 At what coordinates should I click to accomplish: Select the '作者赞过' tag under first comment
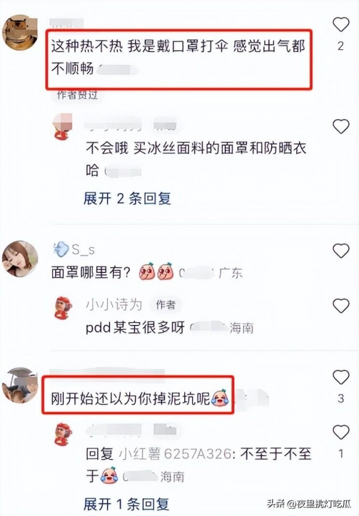tap(77, 95)
